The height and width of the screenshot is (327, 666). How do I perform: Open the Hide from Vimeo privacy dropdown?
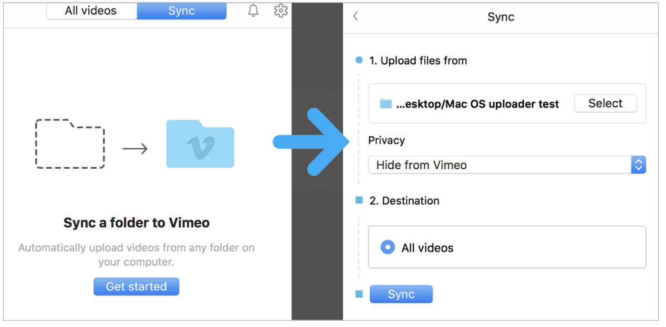[499, 165]
